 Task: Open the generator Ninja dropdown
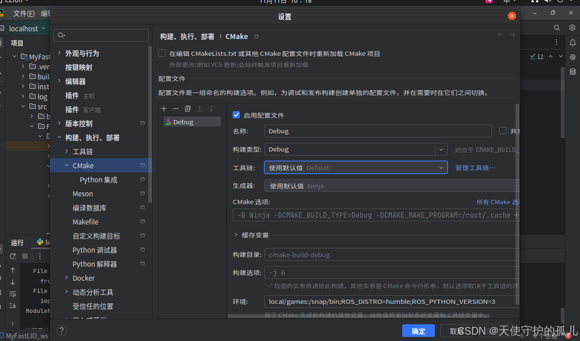(x=392, y=186)
